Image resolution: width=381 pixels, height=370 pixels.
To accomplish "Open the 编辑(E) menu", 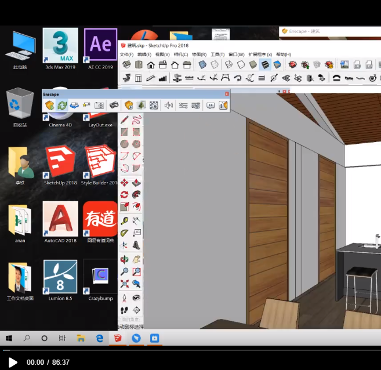I will click(x=144, y=55).
